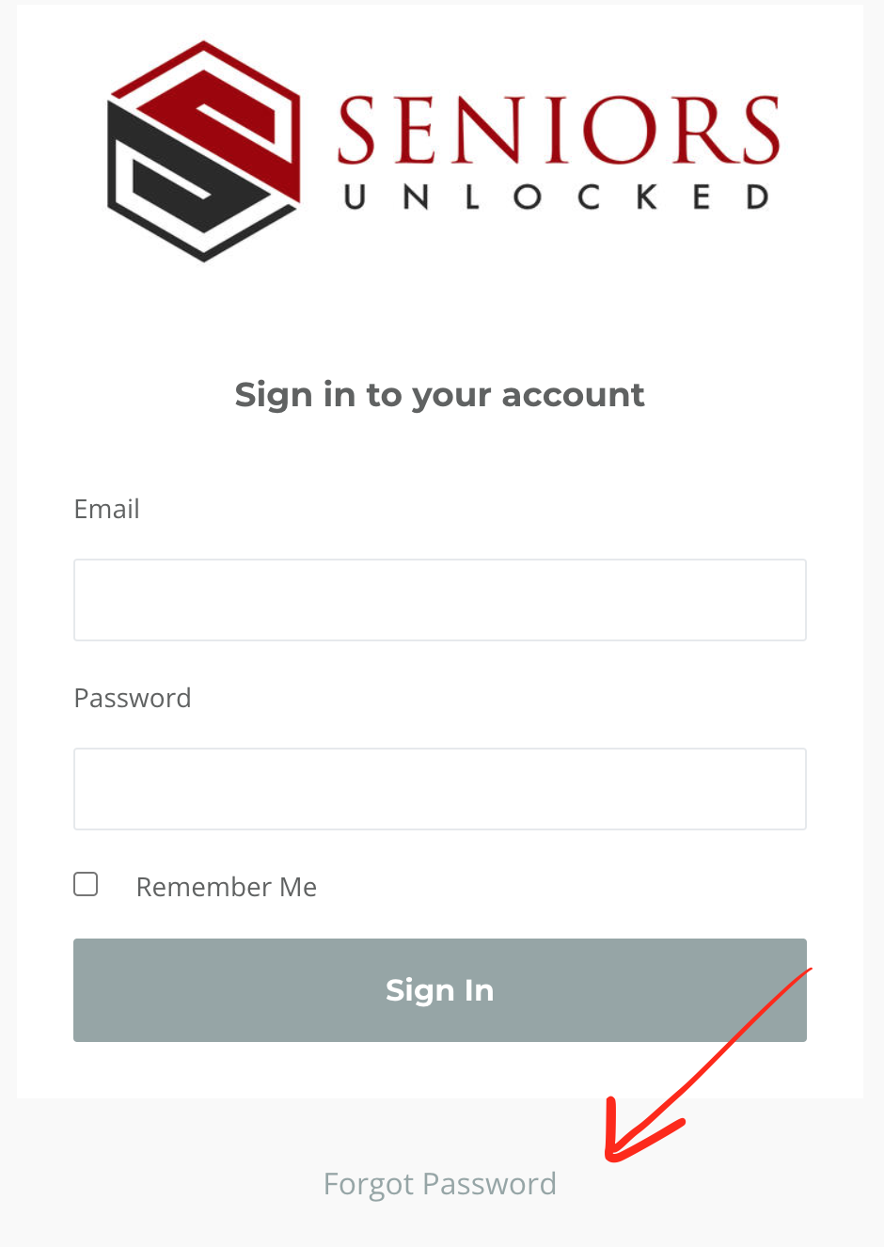Submit with the Sign In button
The width and height of the screenshot is (884, 1247).
440,990
